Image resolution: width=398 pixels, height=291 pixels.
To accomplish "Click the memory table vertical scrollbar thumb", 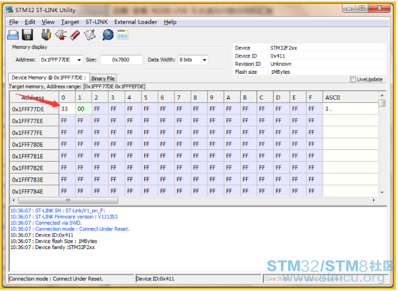I will tap(381, 103).
